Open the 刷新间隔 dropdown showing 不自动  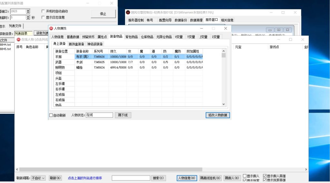pyautogui.click(x=38, y=178)
